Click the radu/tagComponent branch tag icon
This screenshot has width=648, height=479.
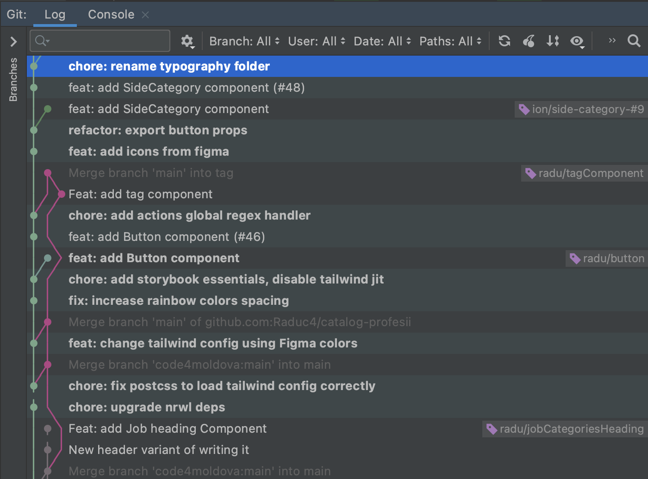pyautogui.click(x=530, y=173)
